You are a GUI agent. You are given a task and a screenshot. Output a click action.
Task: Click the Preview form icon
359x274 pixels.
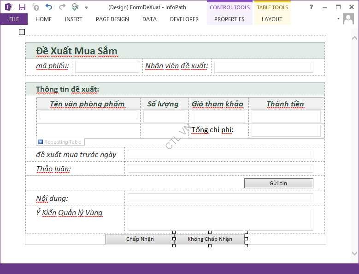click(x=76, y=7)
